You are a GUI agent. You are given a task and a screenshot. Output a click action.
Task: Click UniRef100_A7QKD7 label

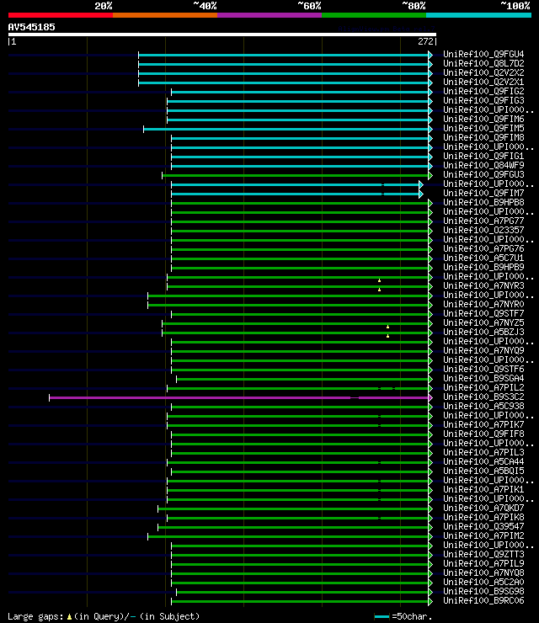pos(483,509)
